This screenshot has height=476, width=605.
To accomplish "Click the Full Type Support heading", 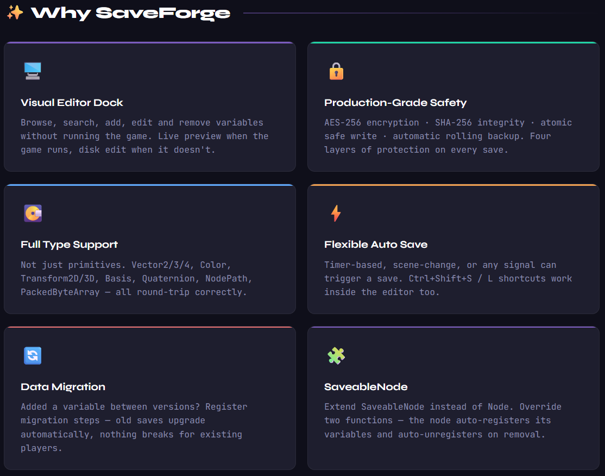I will pos(69,245).
